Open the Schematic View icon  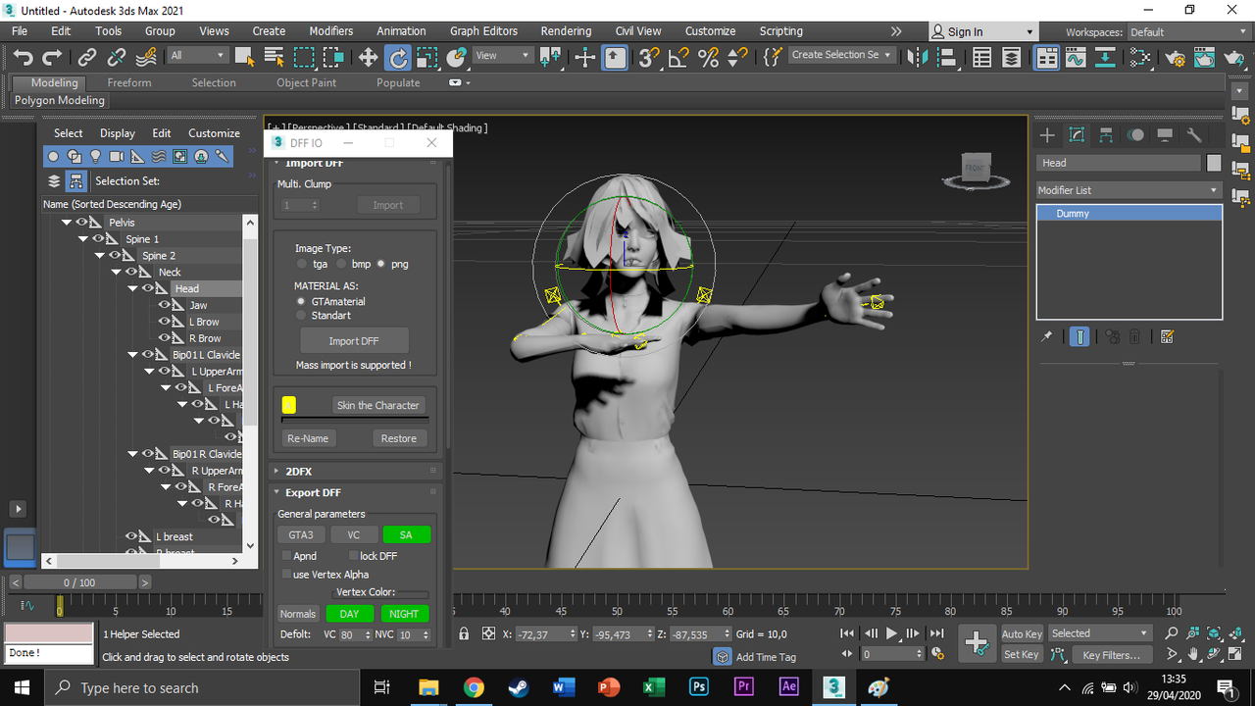1139,58
